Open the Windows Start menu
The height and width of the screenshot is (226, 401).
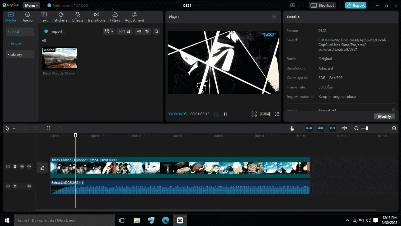[x=7, y=220]
